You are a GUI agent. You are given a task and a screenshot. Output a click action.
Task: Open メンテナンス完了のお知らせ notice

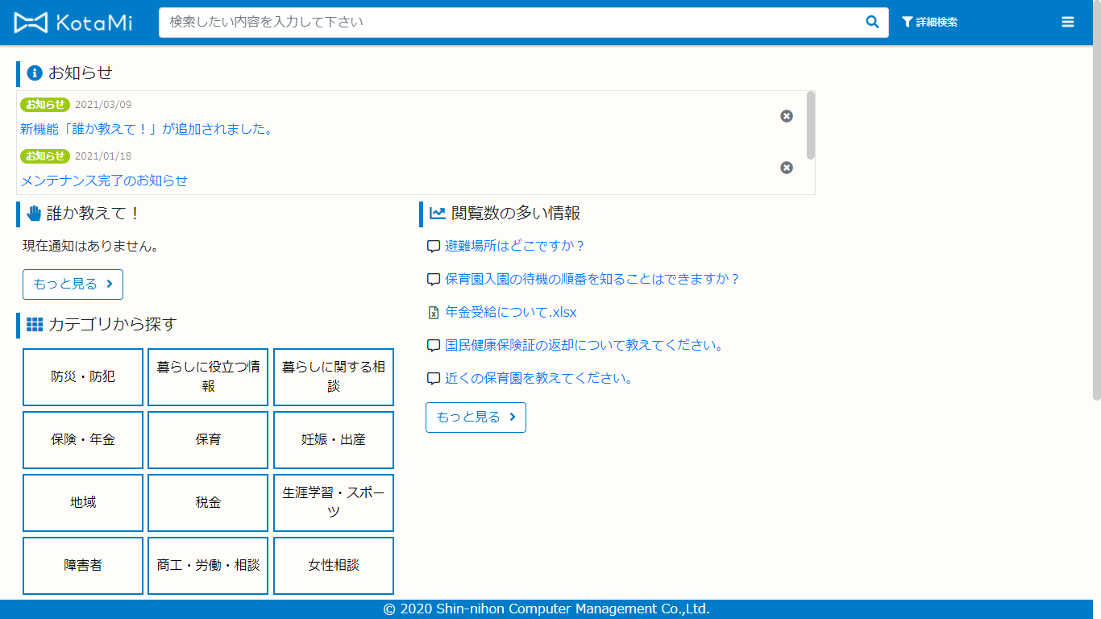(104, 181)
